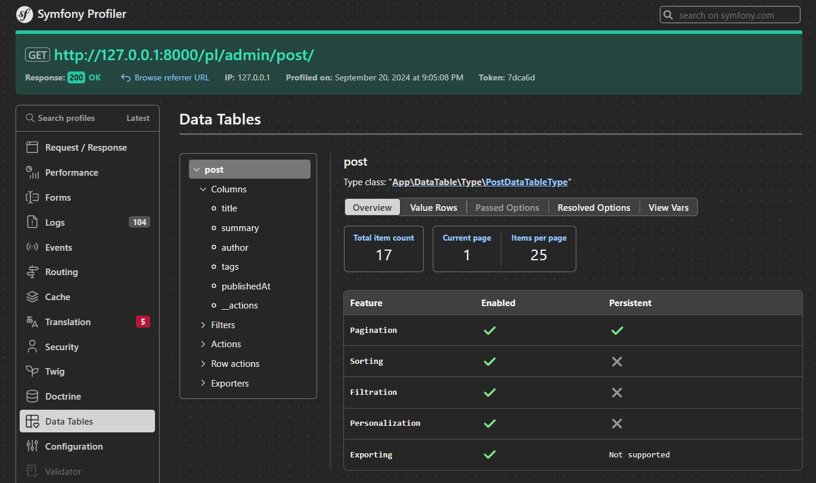Image resolution: width=816 pixels, height=483 pixels.
Task: Click the Data Tables grid icon
Action: pyautogui.click(x=33, y=422)
